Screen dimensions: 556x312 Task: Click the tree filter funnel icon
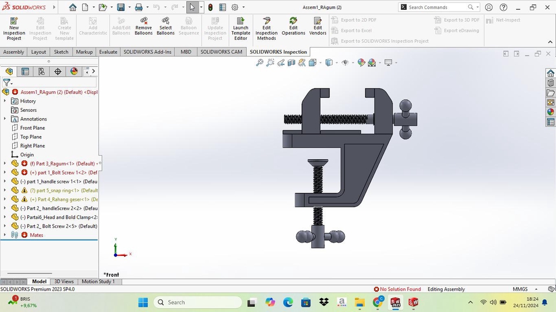(x=7, y=83)
